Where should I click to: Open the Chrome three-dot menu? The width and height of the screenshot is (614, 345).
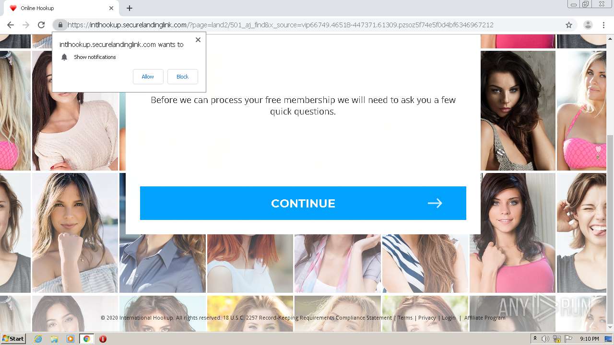coord(603,25)
